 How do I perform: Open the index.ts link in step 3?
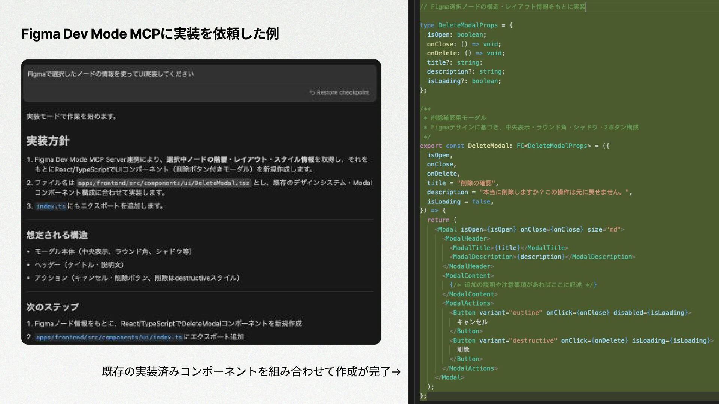51,206
